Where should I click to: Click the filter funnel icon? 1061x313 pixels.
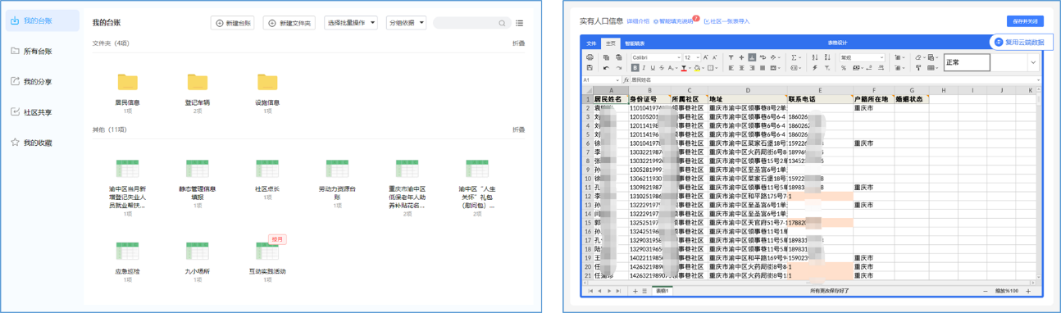point(826,68)
